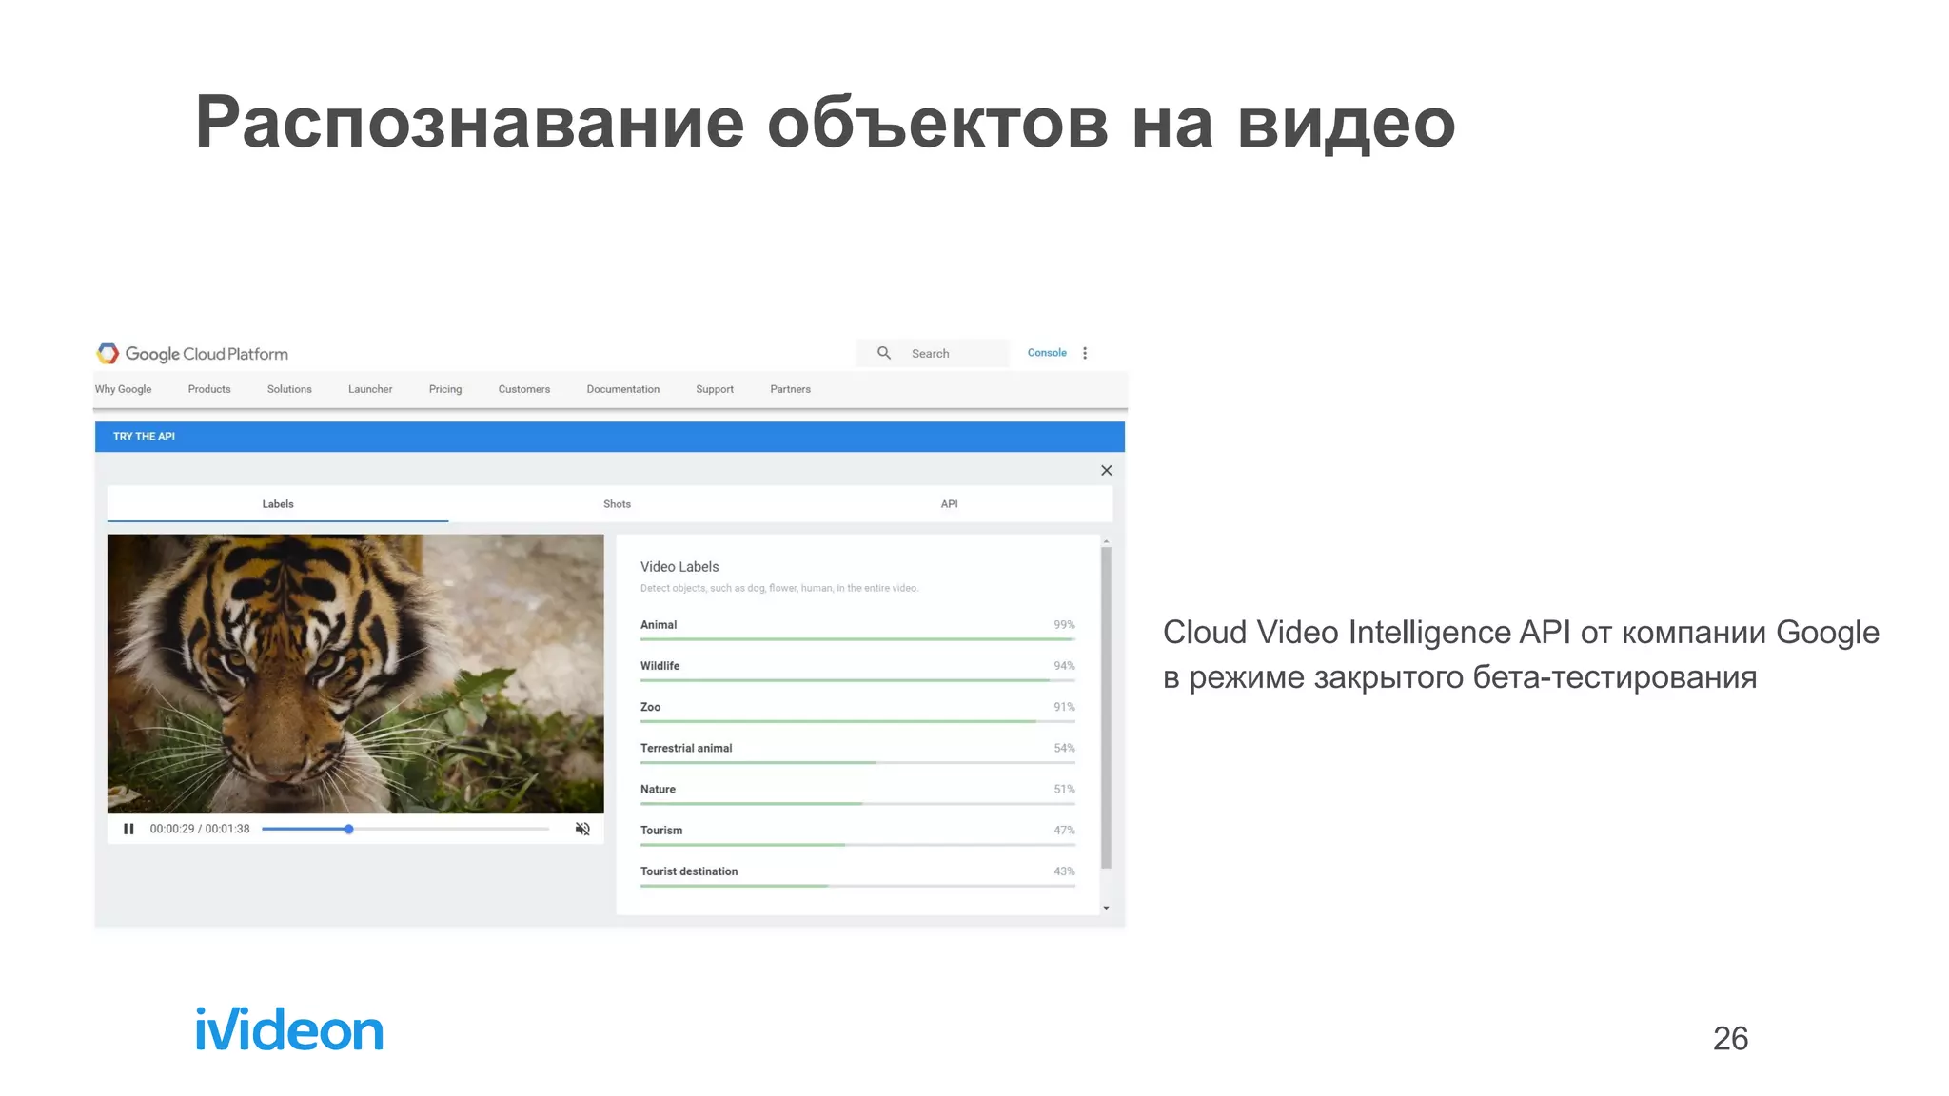Switch to the API tab

pyautogui.click(x=949, y=504)
